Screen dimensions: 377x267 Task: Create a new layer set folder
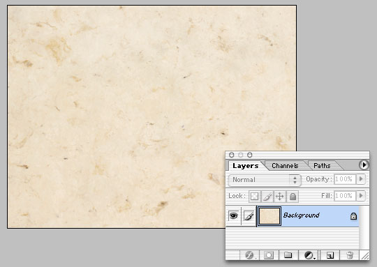288,255
